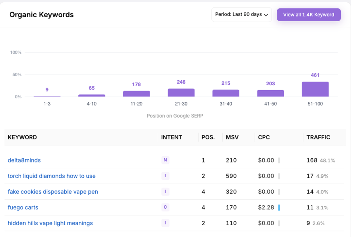The height and width of the screenshot is (237, 351).
Task: Click the 51-100 position bar labeled 461
Action: click(315, 89)
